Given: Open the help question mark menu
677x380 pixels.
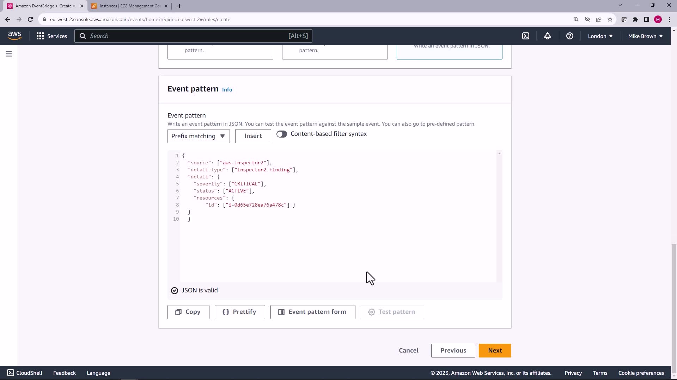Looking at the screenshot, I should coord(569,36).
